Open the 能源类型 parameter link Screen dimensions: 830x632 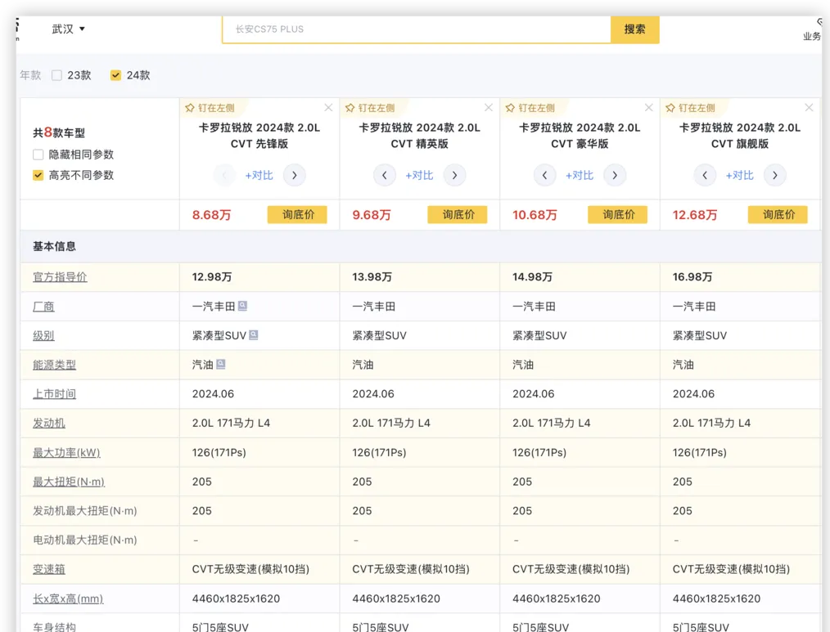(55, 365)
